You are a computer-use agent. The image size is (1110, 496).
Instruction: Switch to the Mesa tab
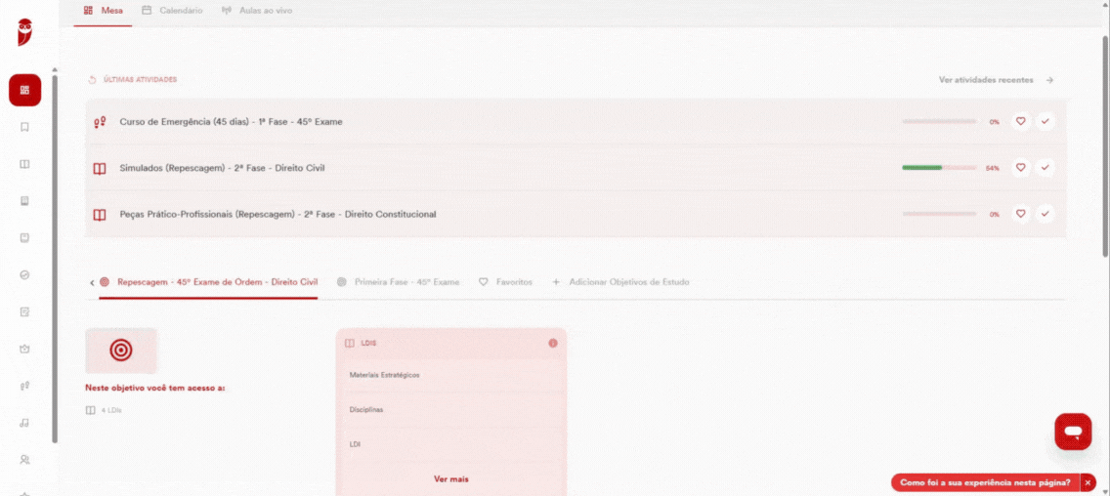coord(104,11)
